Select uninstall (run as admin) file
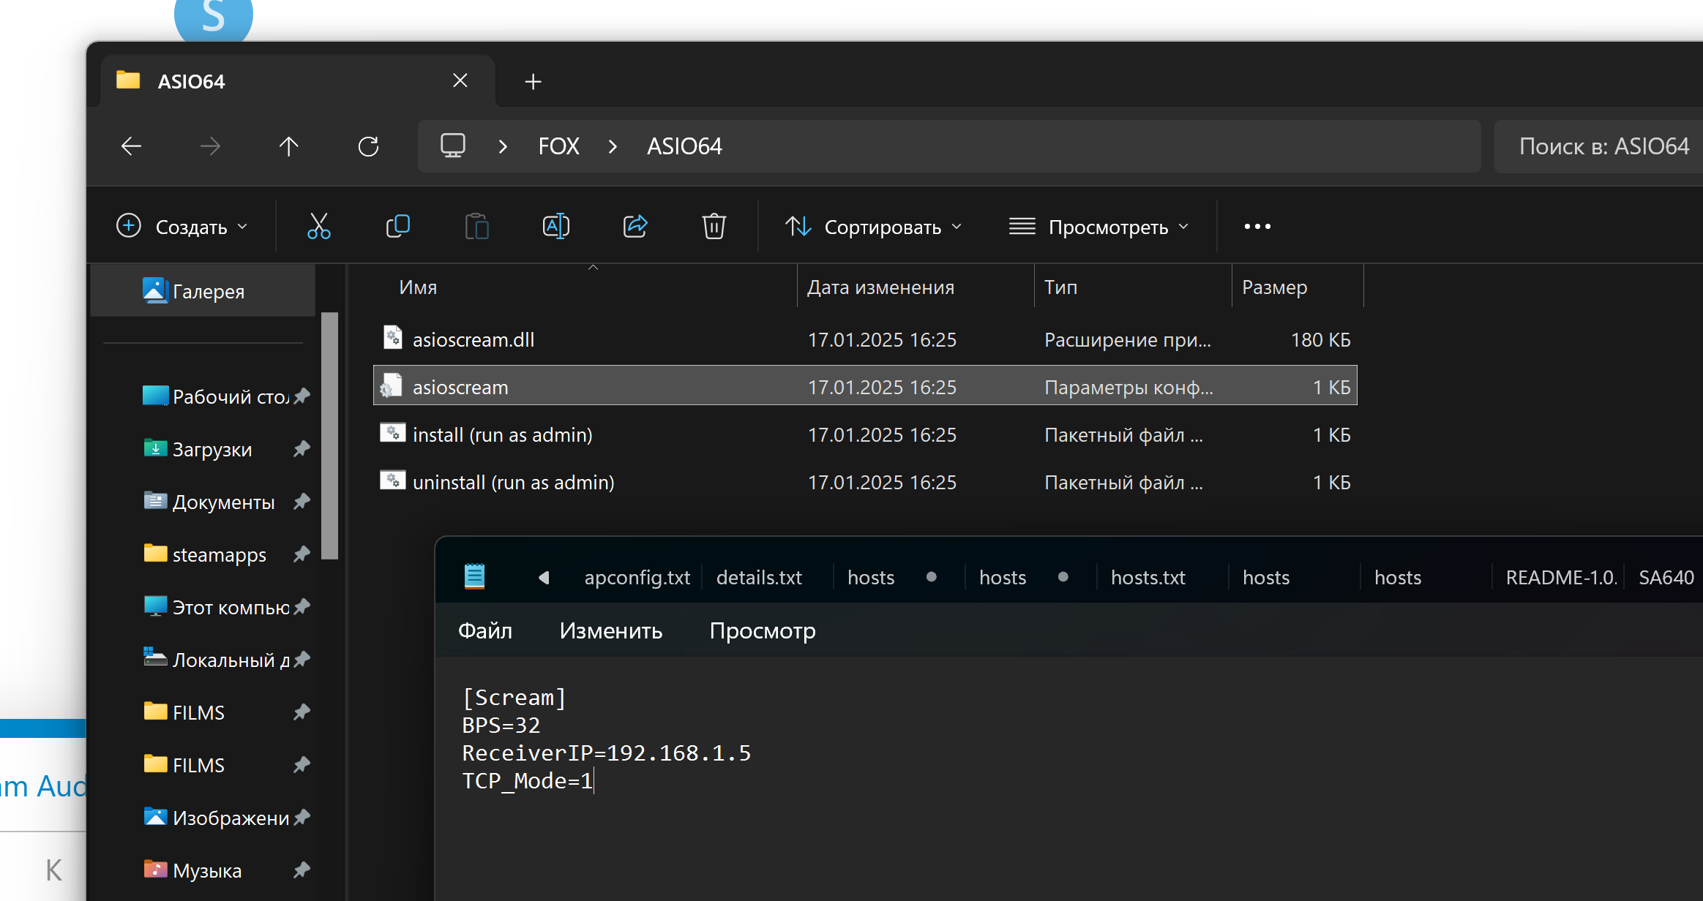Viewport: 1703px width, 901px height. (865, 482)
